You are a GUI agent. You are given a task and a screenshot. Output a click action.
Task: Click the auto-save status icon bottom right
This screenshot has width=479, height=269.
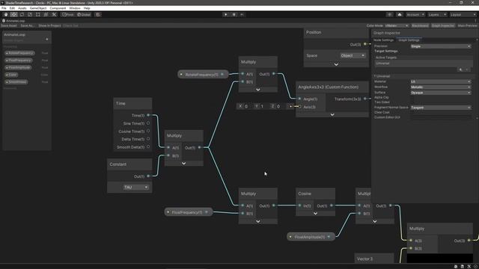pyautogui.click(x=475, y=266)
